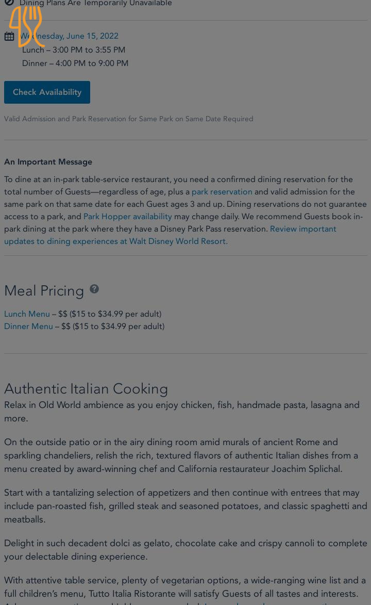Click the An Important Message heading
371x605 pixels.
[x=48, y=162]
